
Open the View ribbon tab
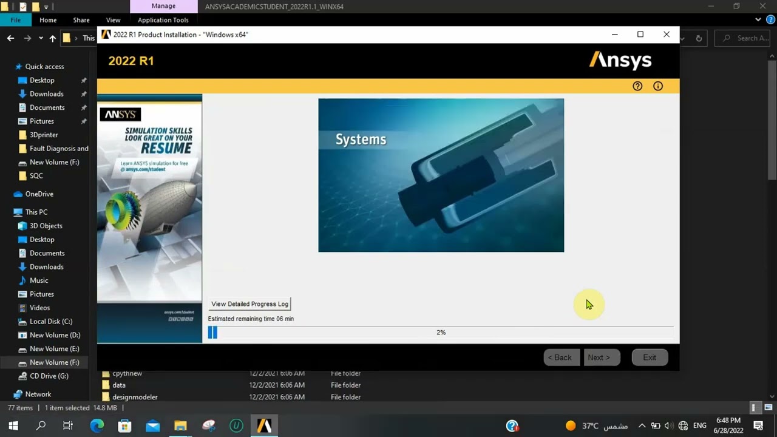tap(114, 20)
